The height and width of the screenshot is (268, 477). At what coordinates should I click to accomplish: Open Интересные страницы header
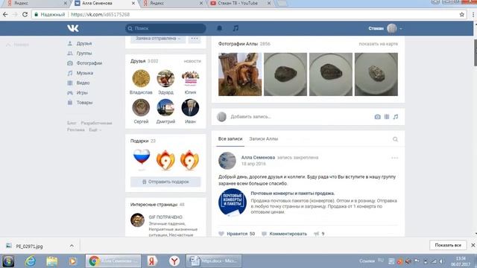pos(157,205)
